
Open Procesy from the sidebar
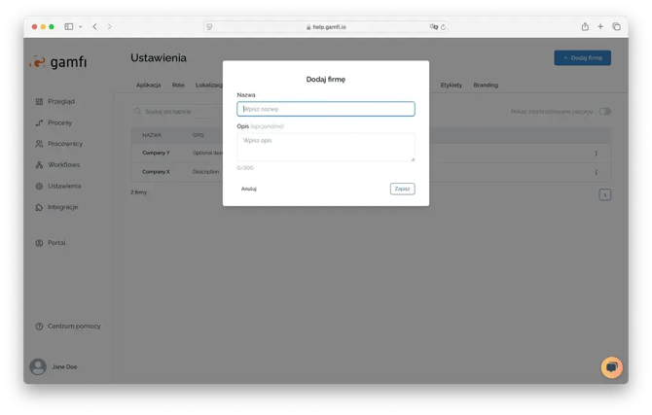[39, 122]
